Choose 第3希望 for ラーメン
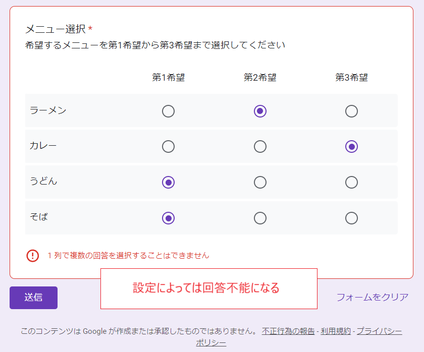424x352 pixels. pos(352,111)
